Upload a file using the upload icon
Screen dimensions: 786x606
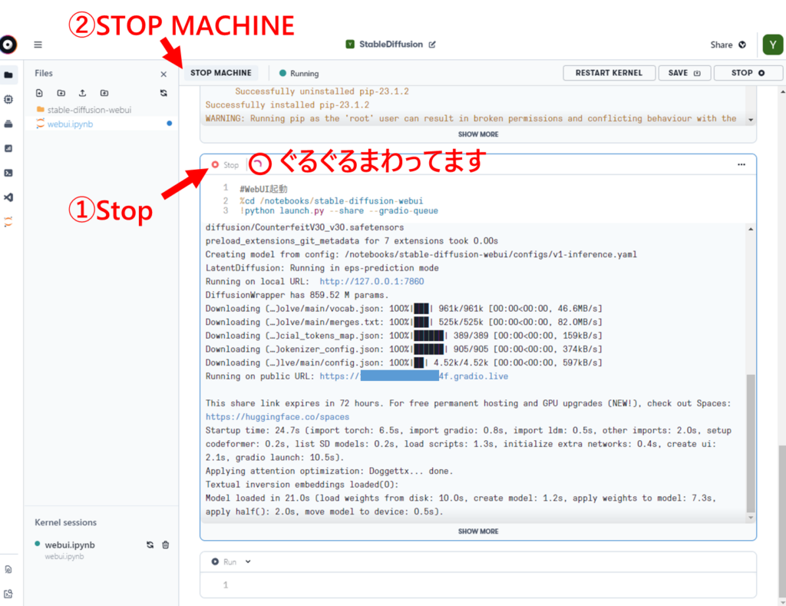[x=82, y=93]
